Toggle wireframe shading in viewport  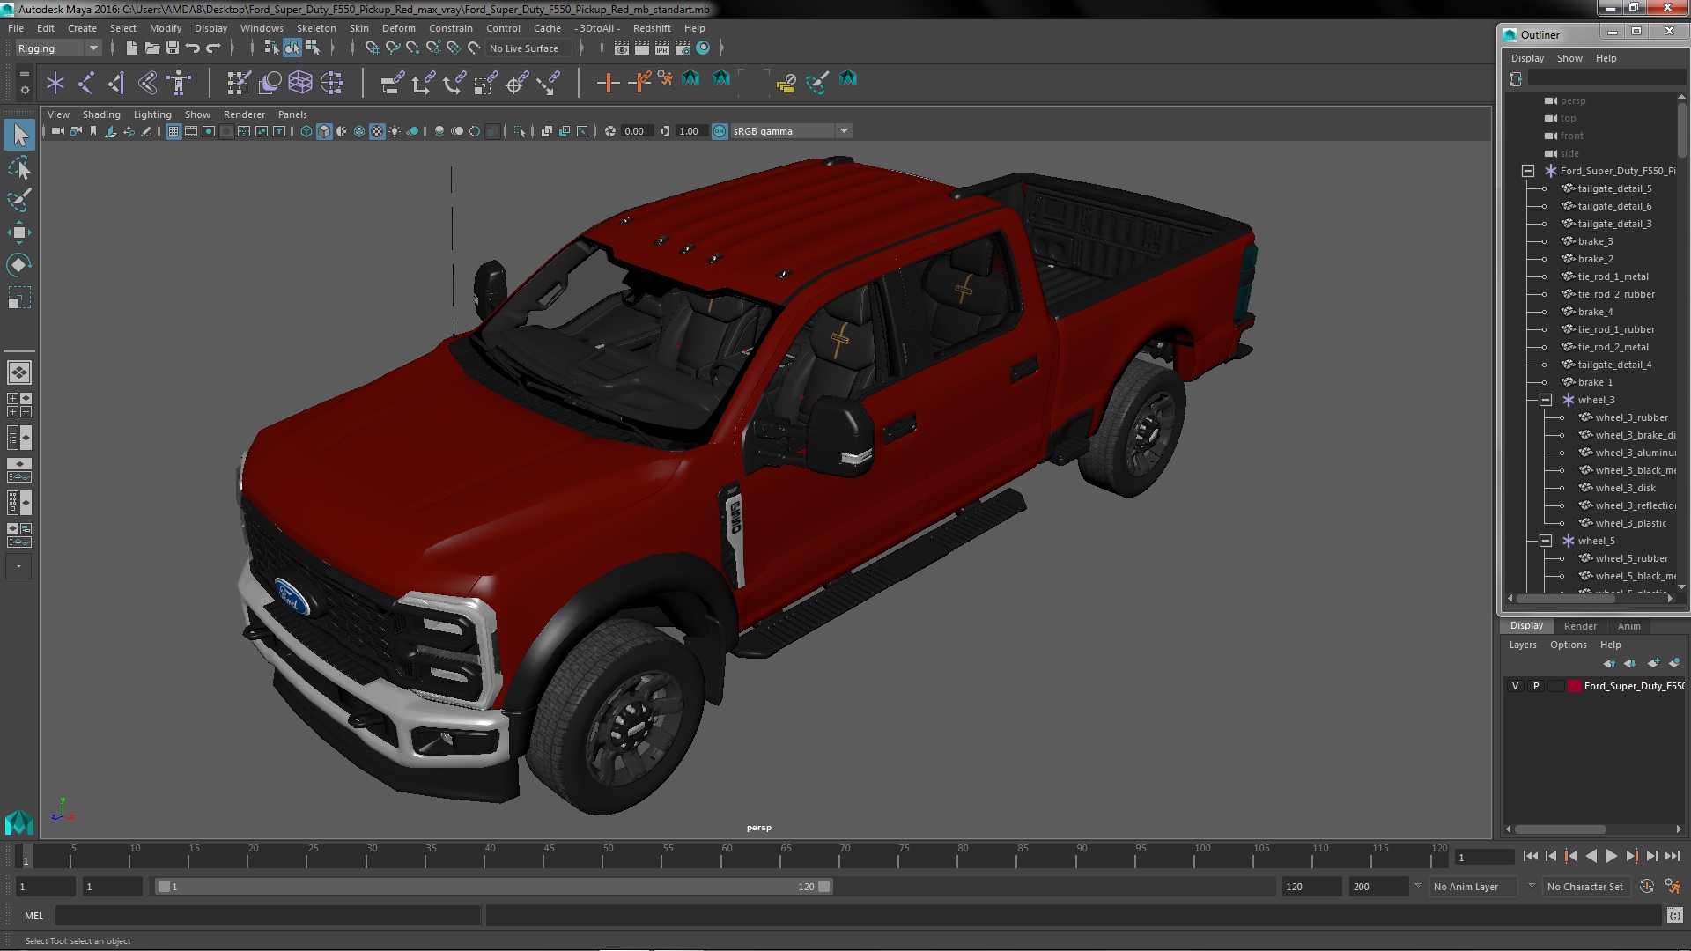[306, 131]
